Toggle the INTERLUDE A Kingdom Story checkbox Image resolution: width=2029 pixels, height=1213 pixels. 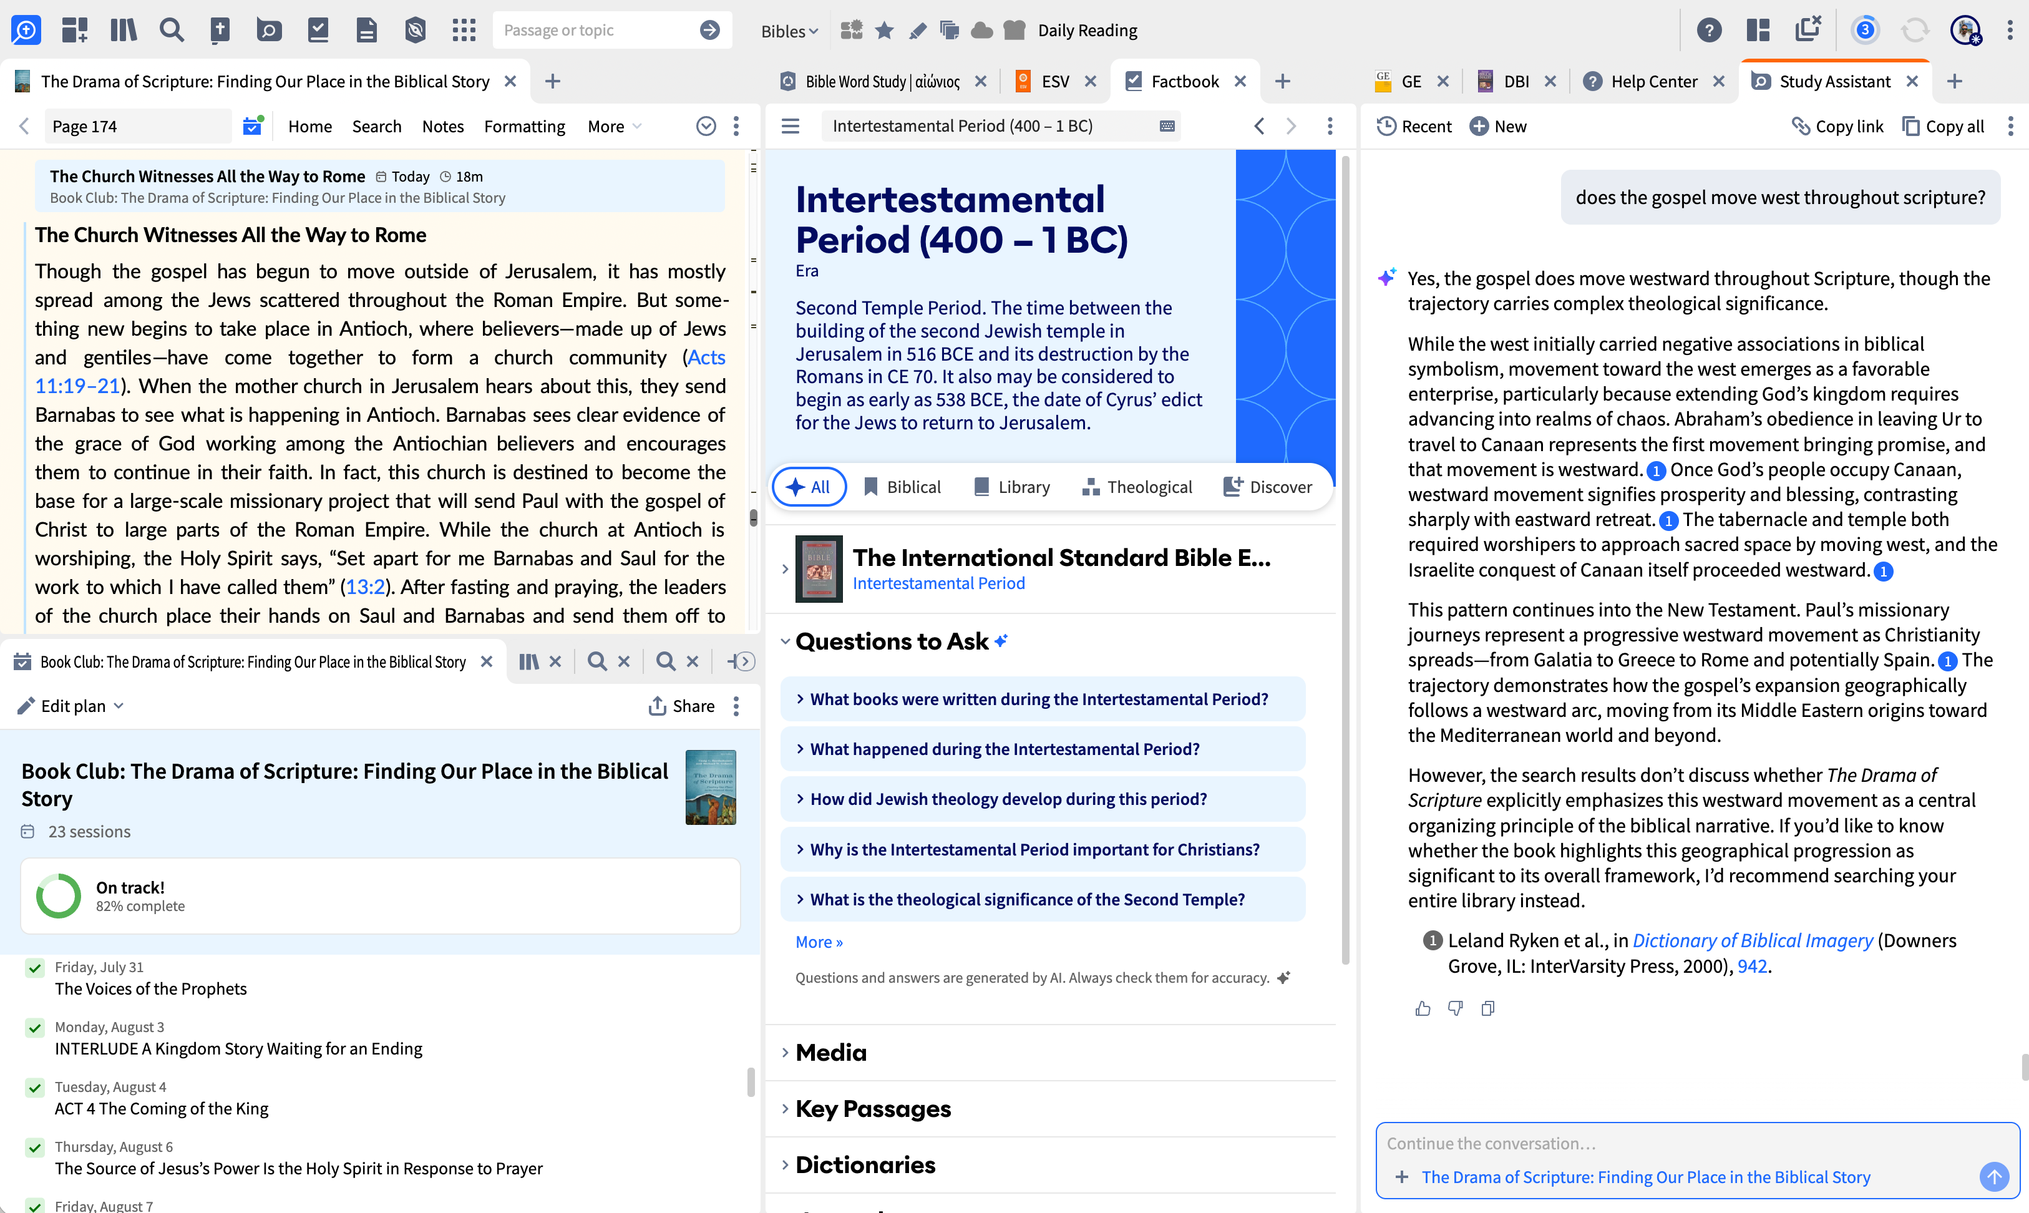34,1028
